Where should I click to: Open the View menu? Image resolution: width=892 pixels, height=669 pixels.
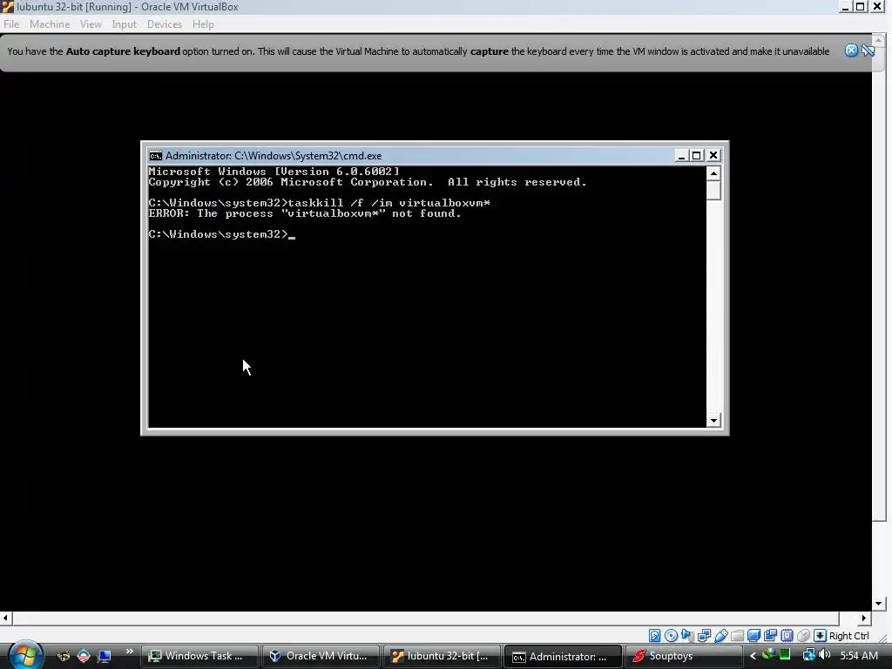(91, 24)
